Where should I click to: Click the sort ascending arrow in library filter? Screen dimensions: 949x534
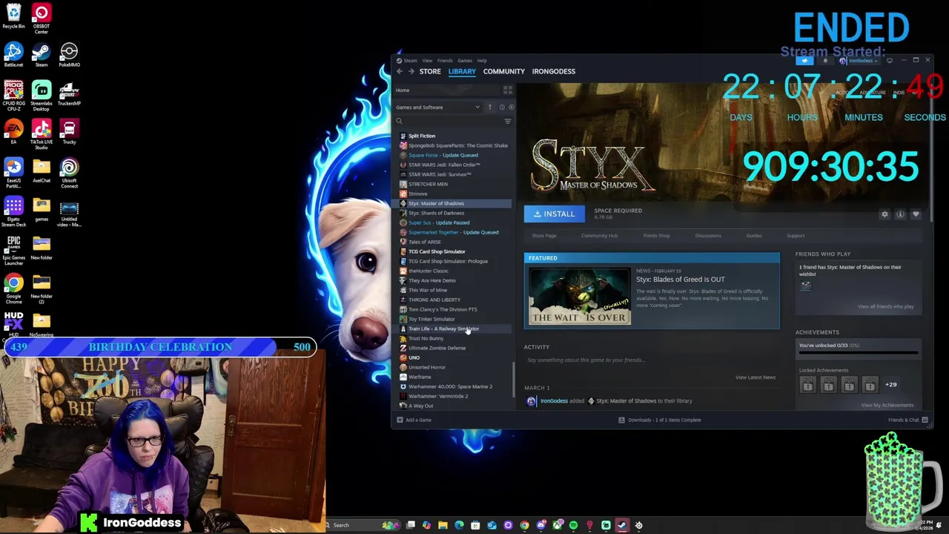[489, 107]
